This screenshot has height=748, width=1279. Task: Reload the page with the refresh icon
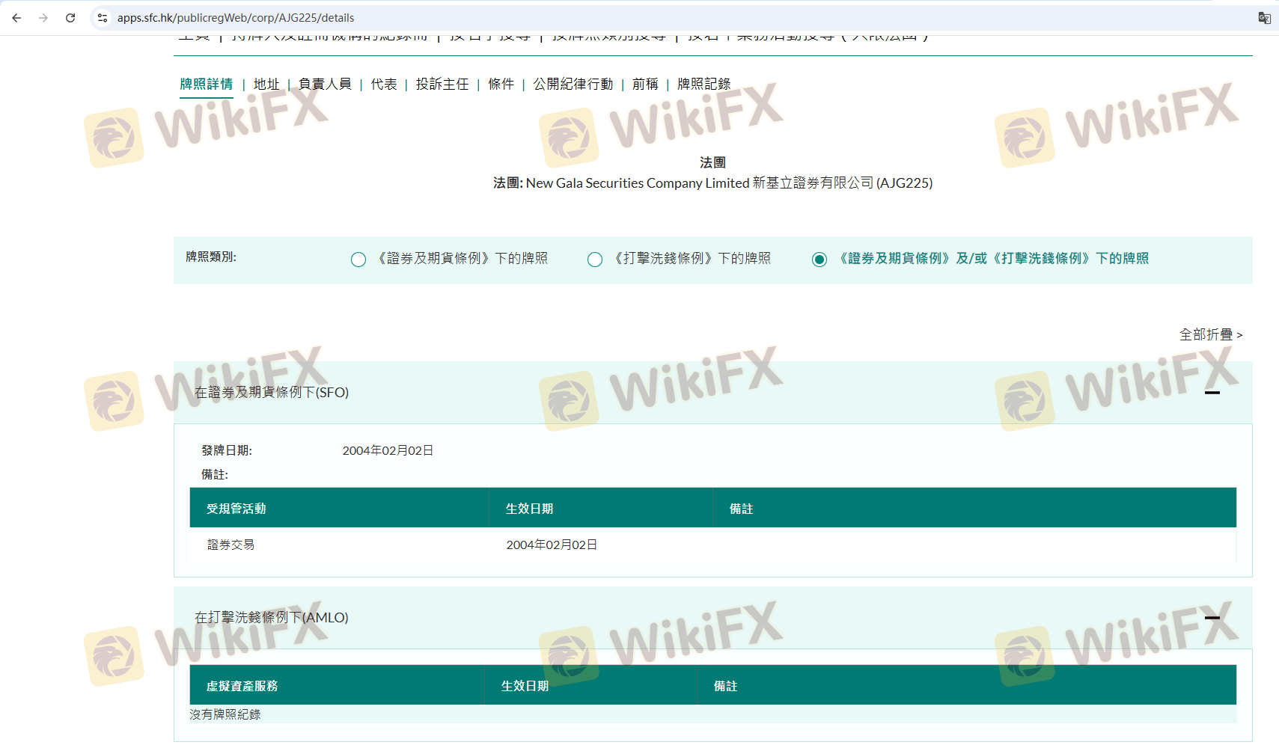point(70,18)
